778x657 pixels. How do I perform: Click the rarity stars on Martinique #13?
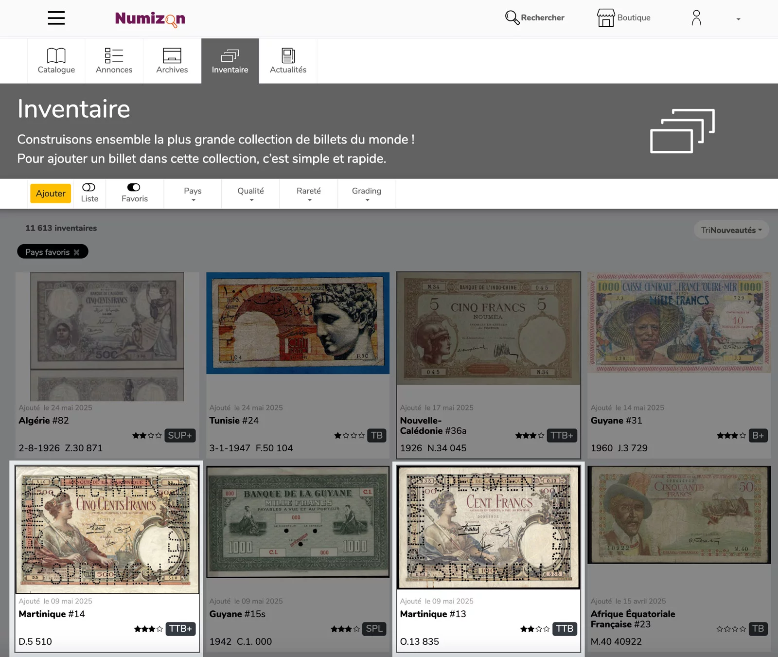point(535,629)
